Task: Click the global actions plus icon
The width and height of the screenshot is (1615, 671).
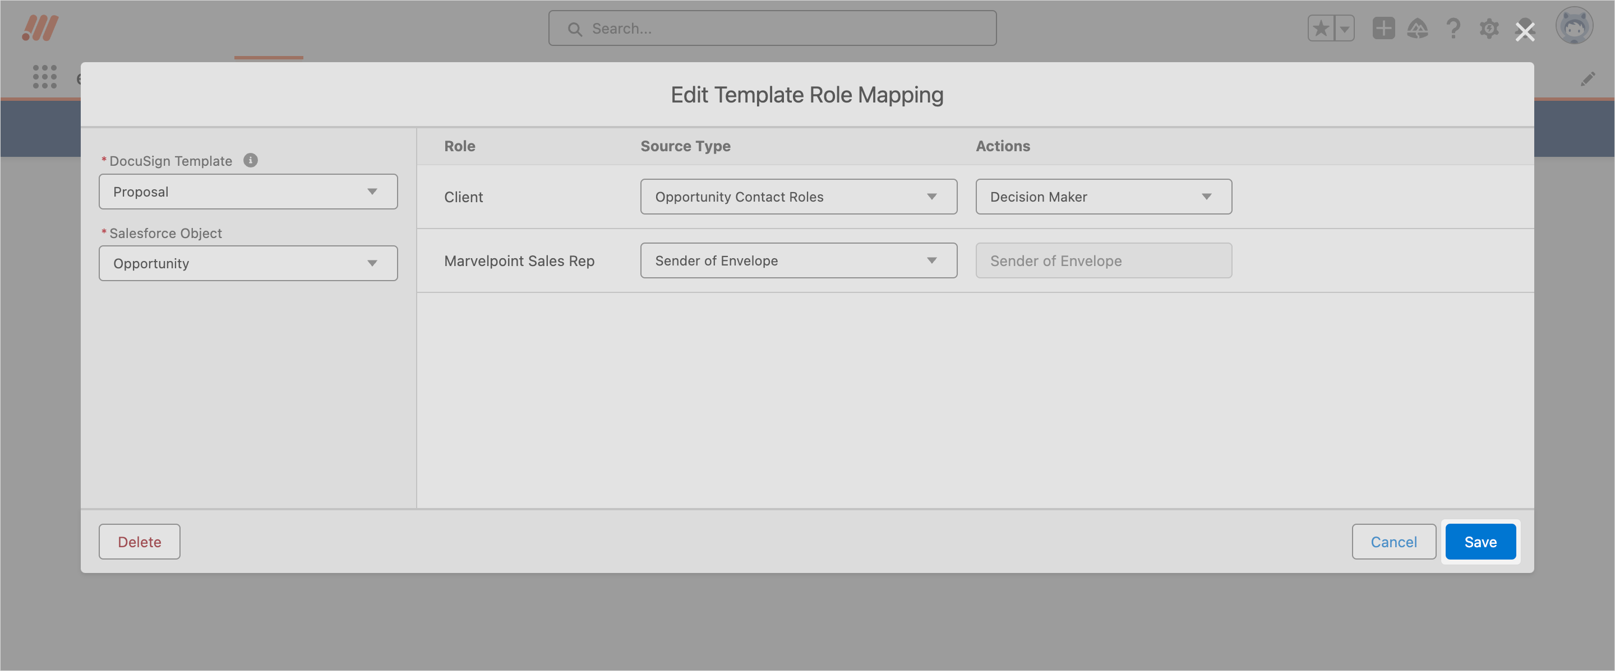Action: (x=1383, y=28)
